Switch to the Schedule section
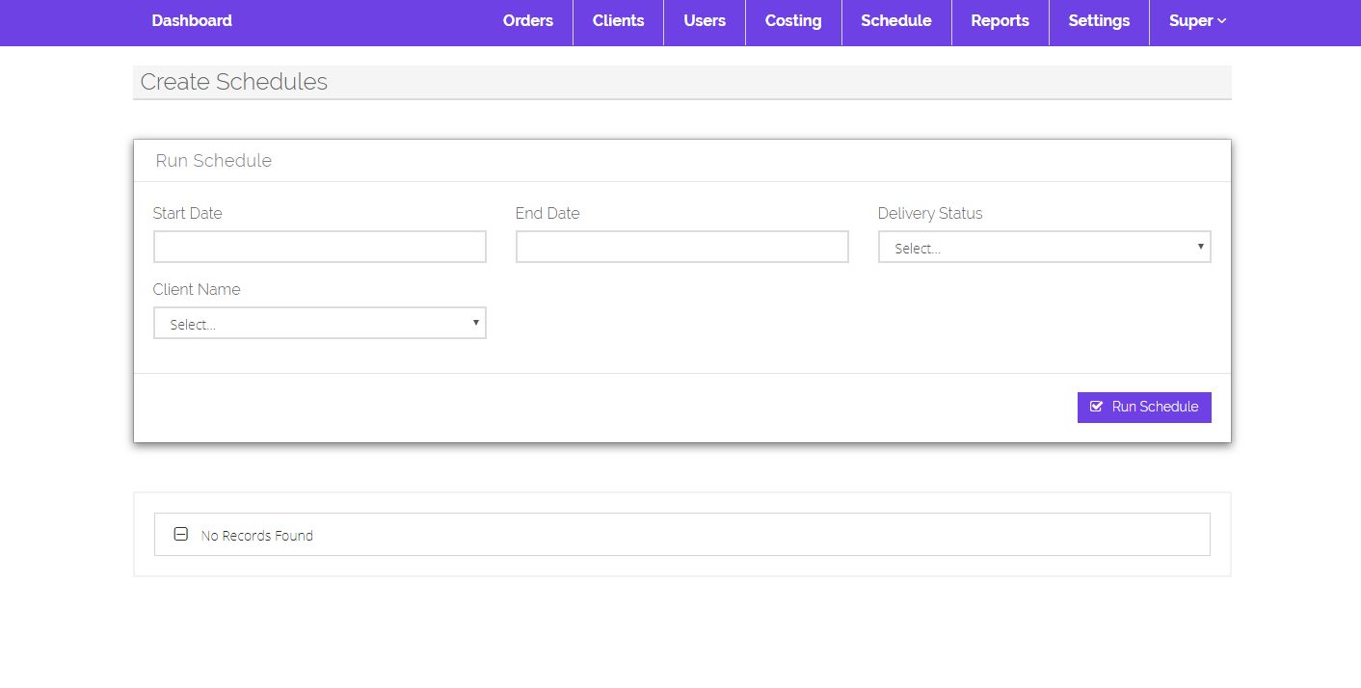This screenshot has width=1361, height=688. pos(895,21)
